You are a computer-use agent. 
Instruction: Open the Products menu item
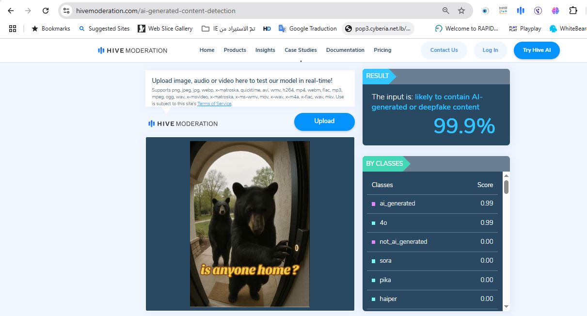[x=235, y=50]
